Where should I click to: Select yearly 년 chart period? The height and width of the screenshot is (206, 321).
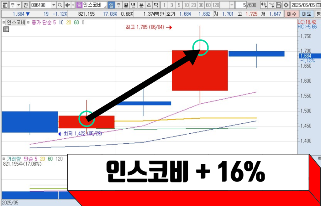[x=133, y=5]
